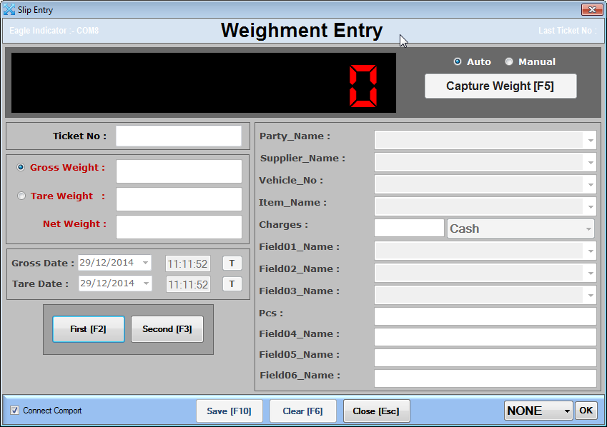Image resolution: width=607 pixels, height=427 pixels.
Task: Choose the Gross Weight radio option
Action: pyautogui.click(x=21, y=167)
